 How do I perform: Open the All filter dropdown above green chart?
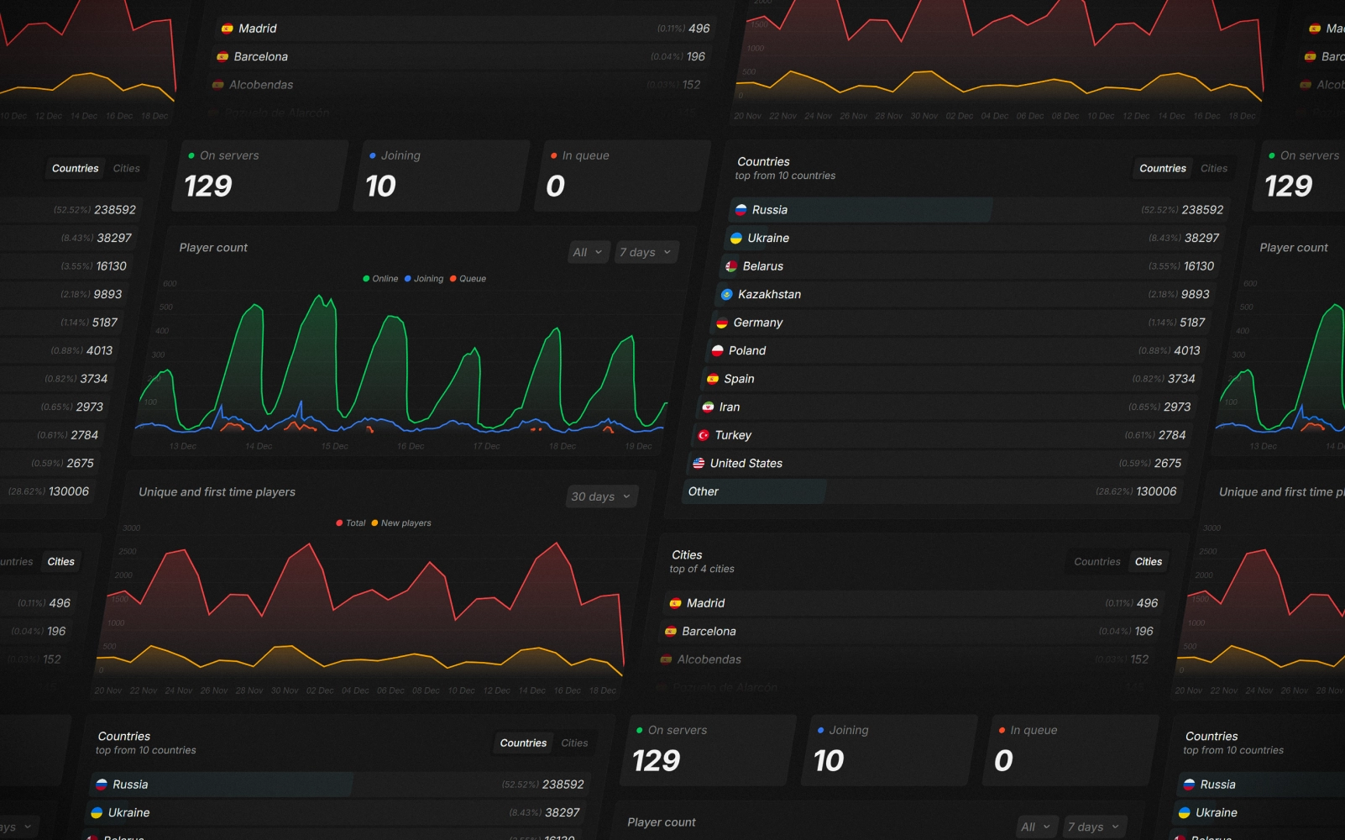tap(587, 252)
